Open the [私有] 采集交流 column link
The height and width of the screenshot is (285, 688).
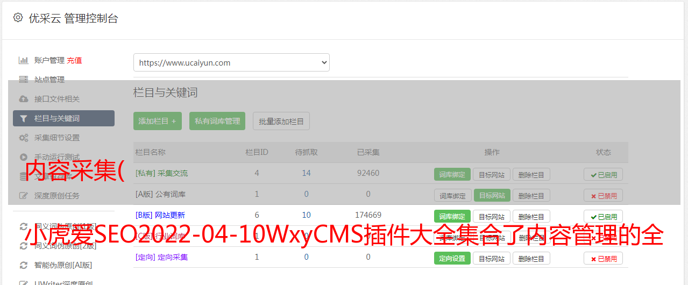click(x=162, y=173)
